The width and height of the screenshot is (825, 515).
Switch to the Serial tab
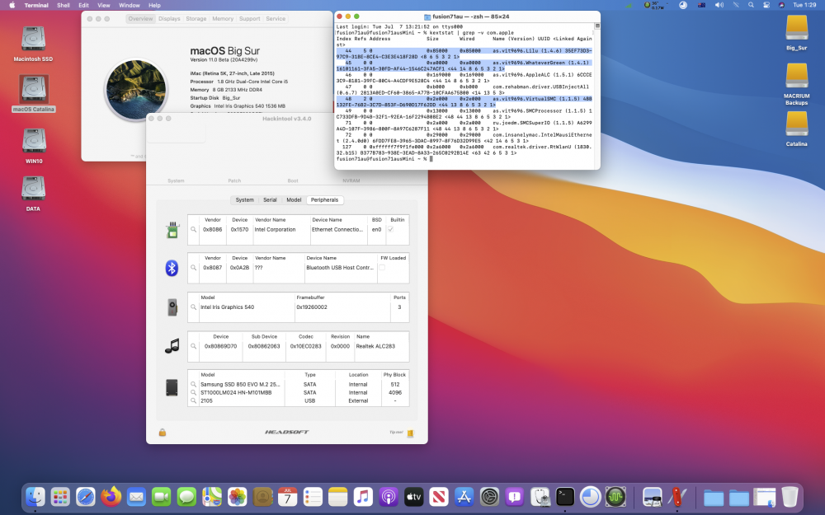click(x=270, y=199)
